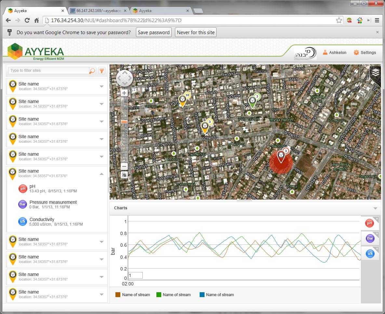Open the Chrome menu button
This screenshot has height=314, width=385.
(377, 20)
